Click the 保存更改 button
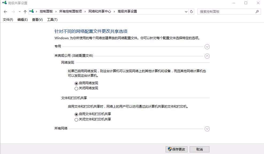This screenshot has width=264, height=154. coord(177,149)
